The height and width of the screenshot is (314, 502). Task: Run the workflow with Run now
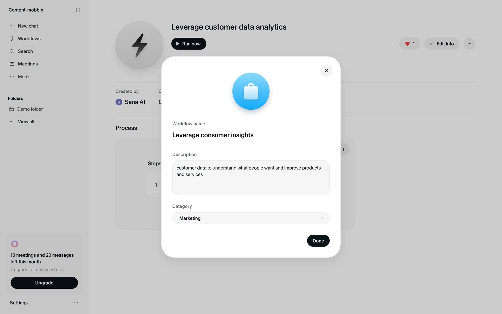[189, 44]
